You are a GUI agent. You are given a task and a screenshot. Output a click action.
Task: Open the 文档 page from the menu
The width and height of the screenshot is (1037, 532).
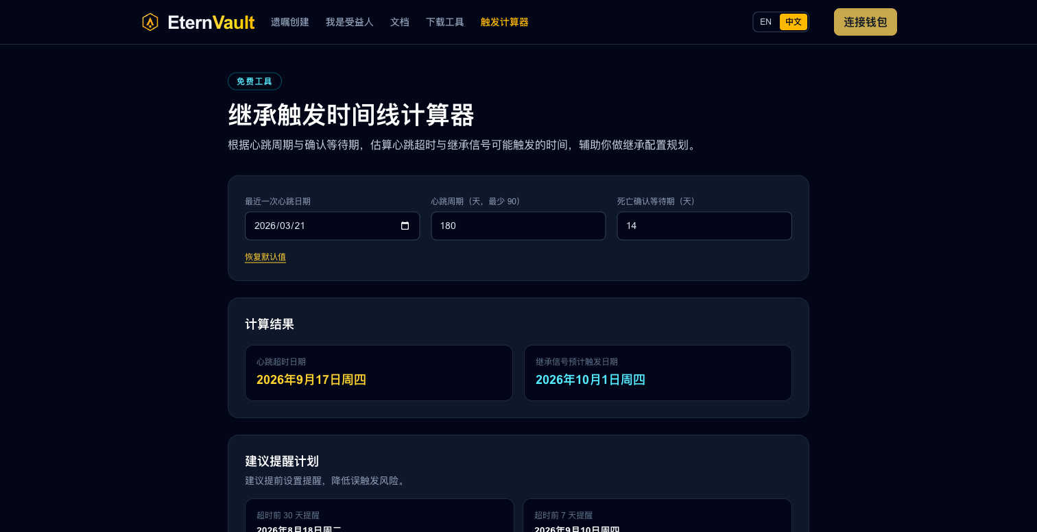click(x=400, y=22)
